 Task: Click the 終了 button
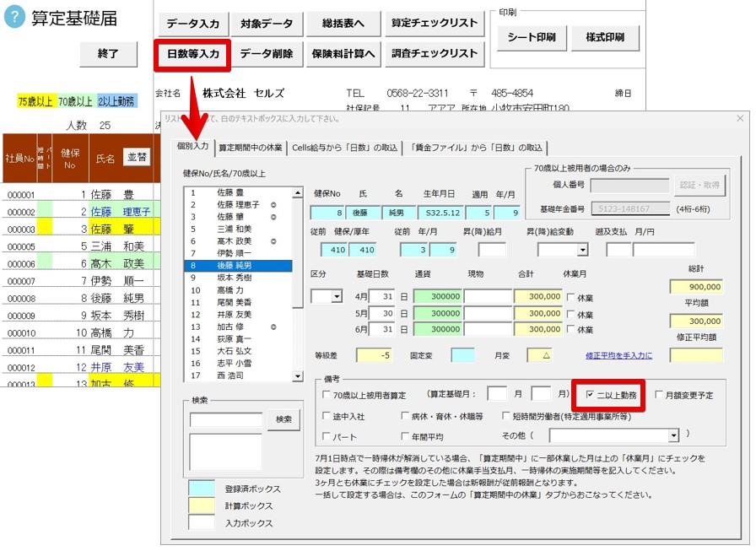click(x=108, y=53)
